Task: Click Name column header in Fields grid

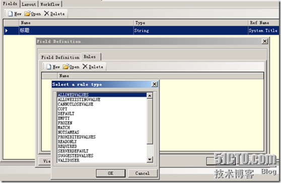Action: click(x=76, y=23)
